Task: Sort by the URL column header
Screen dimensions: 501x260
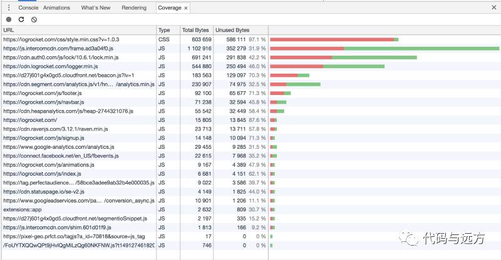Action: pos(79,30)
